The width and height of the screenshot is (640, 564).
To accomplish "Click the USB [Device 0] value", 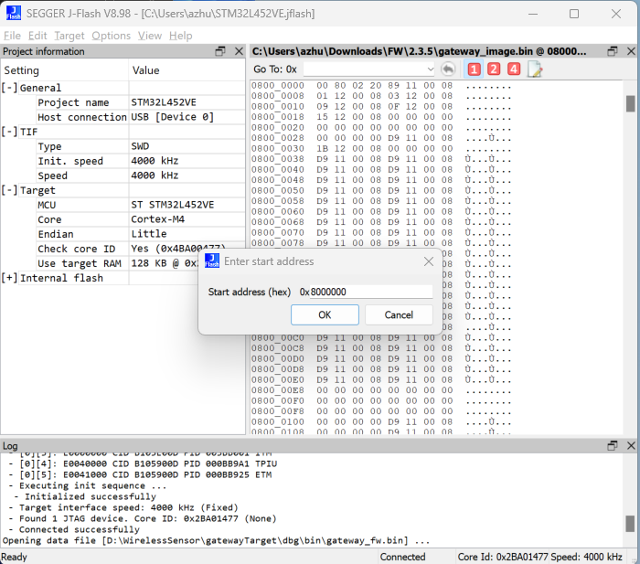I will [x=172, y=117].
